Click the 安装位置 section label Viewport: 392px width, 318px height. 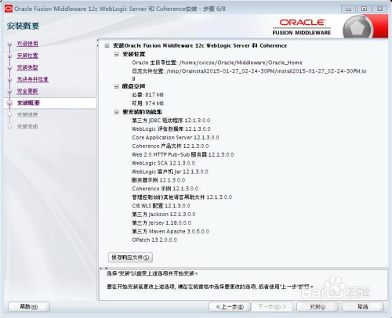click(133, 54)
